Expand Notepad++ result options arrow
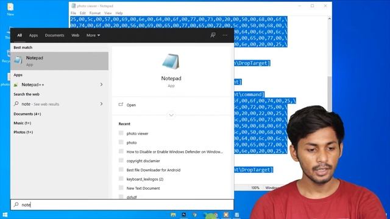The image size is (390, 219). click(101, 85)
